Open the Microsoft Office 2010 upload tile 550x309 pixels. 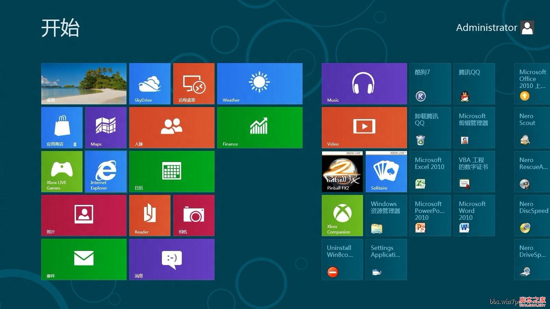point(532,84)
